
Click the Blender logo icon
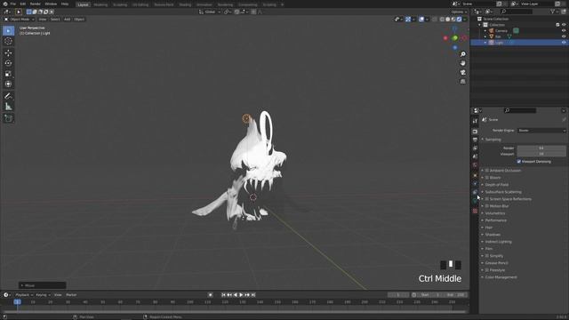tap(5, 4)
